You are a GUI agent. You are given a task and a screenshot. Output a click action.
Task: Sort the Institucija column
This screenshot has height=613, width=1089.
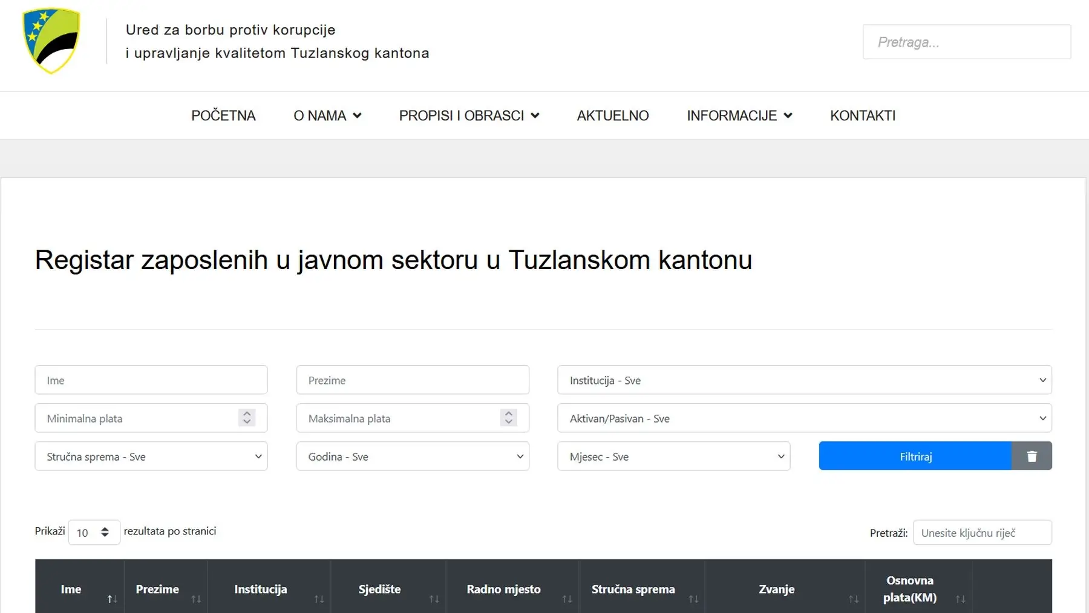(319, 599)
